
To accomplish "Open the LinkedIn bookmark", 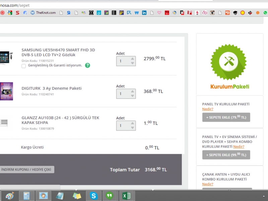I will tap(144, 13).
